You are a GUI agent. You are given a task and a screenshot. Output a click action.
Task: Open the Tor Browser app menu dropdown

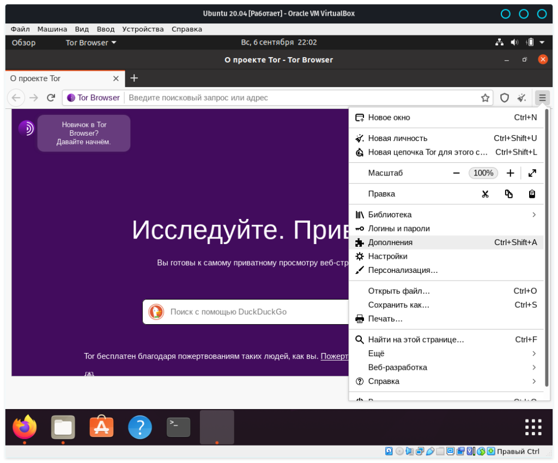coord(91,42)
